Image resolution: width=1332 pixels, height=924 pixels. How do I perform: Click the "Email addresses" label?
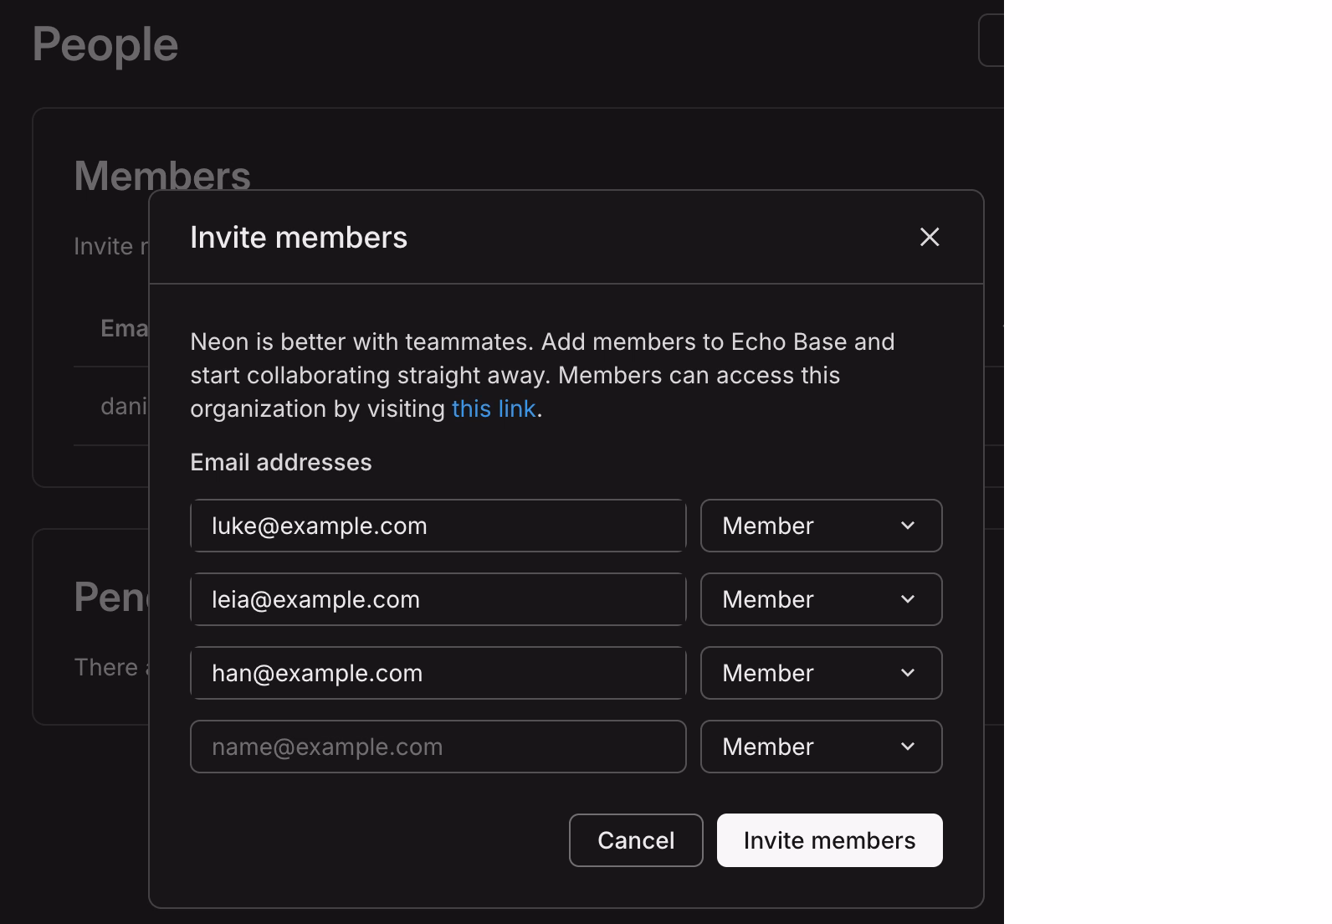coord(281,463)
